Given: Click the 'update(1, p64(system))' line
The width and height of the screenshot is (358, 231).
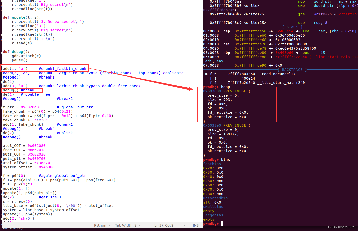Looking at the screenshot, I should (27, 214).
